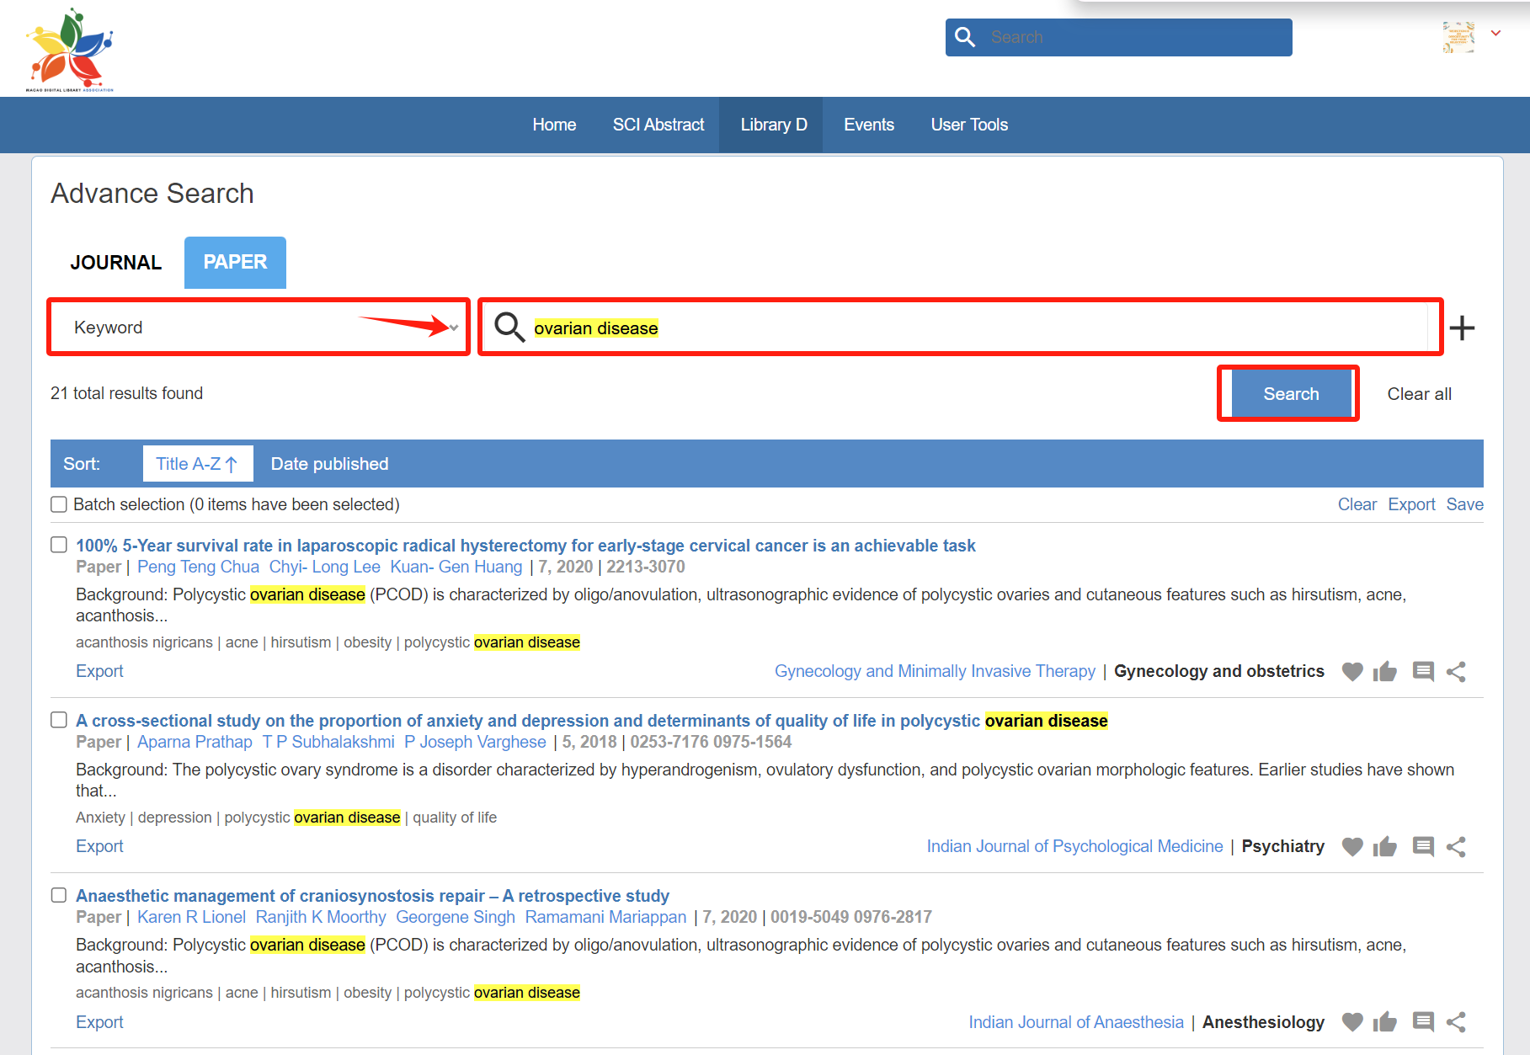This screenshot has width=1530, height=1055.
Task: Open SCI Abstract in navigation bar
Action: click(x=658, y=125)
